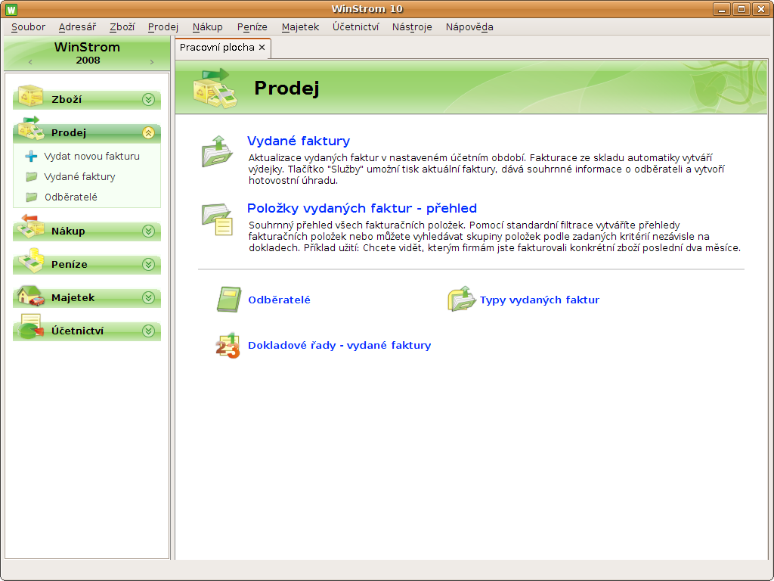Open the Adresář menu

coord(77,27)
